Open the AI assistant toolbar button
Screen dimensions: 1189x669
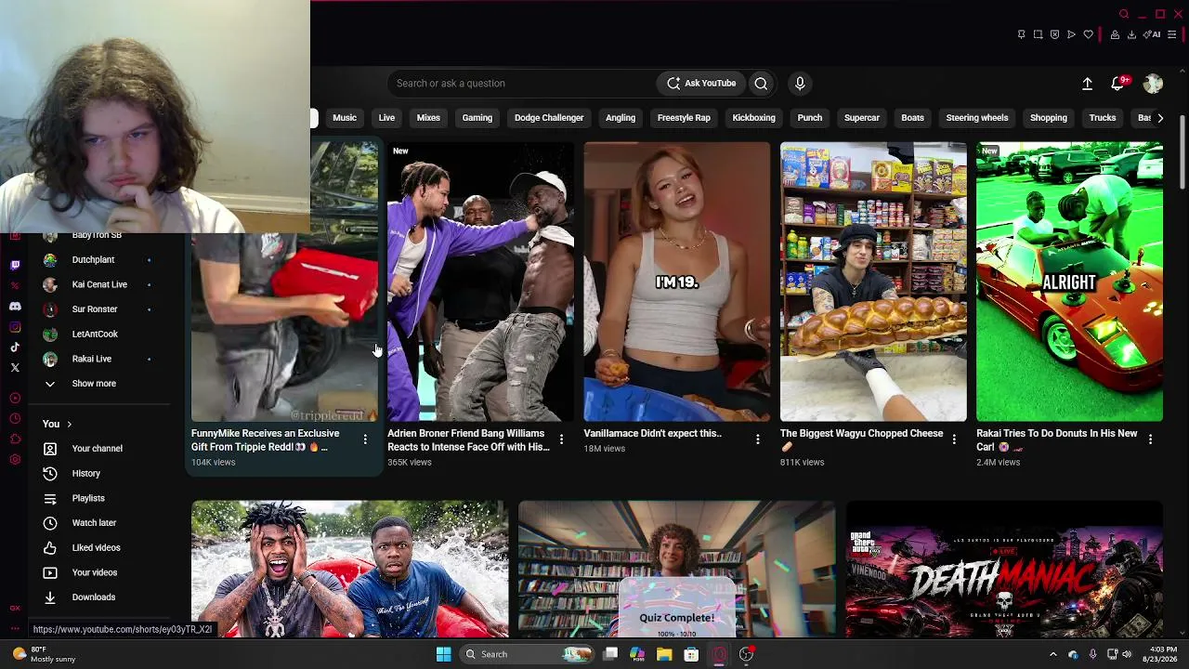(1153, 34)
